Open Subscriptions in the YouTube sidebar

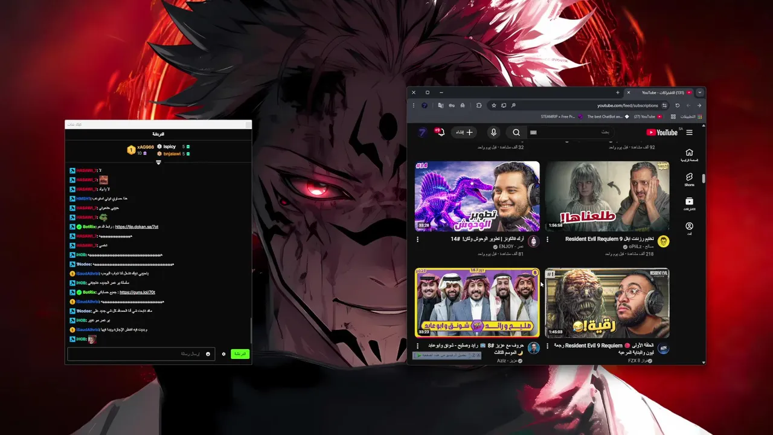click(x=689, y=204)
